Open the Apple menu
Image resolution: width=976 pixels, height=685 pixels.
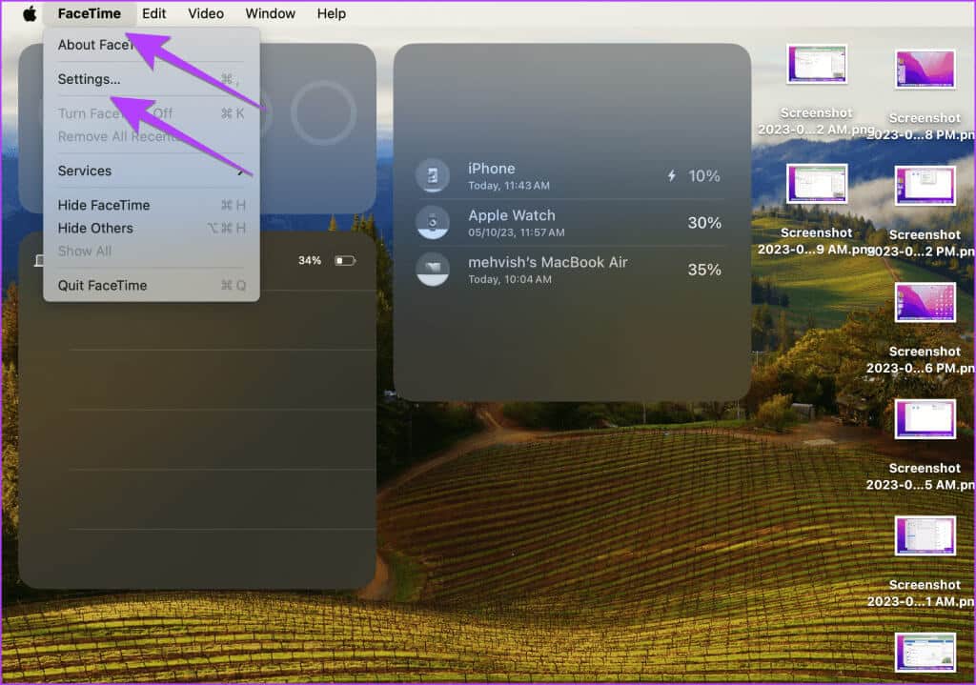30,13
